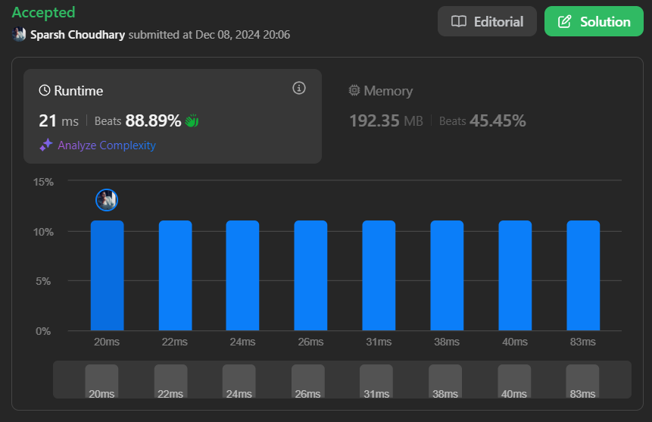The width and height of the screenshot is (652, 422).
Task: Click the sparkle icon beside Analyze Complexity
Action: tap(46, 145)
